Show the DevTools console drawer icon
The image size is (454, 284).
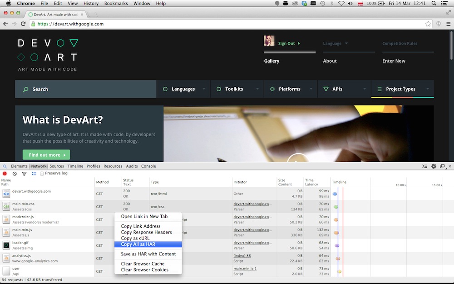tap(424, 166)
